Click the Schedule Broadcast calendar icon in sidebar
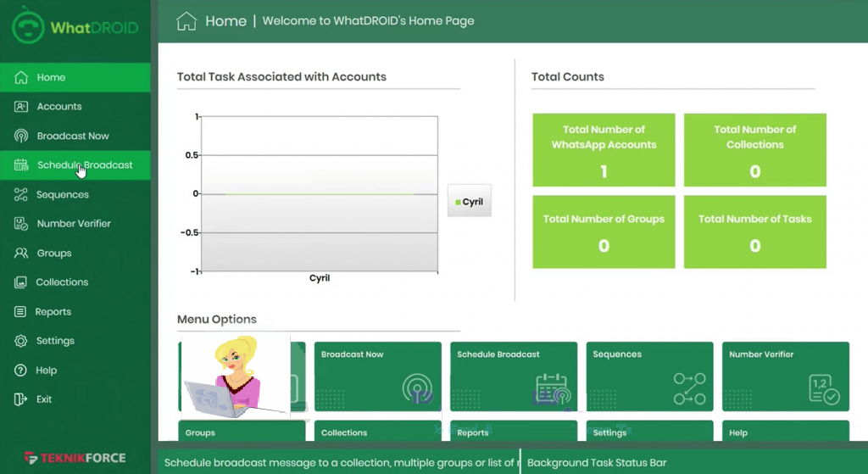This screenshot has width=868, height=474. pos(21,165)
